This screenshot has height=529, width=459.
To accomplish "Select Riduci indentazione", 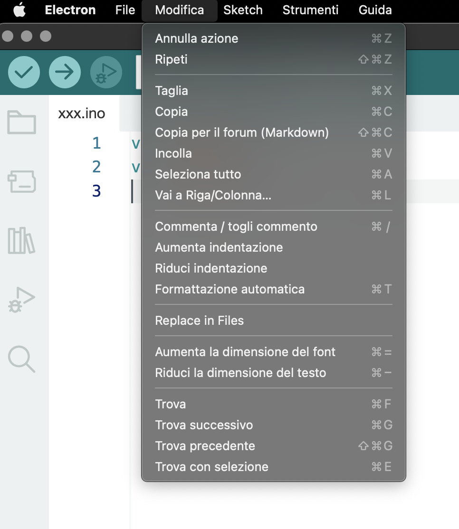I will click(x=274, y=269).
